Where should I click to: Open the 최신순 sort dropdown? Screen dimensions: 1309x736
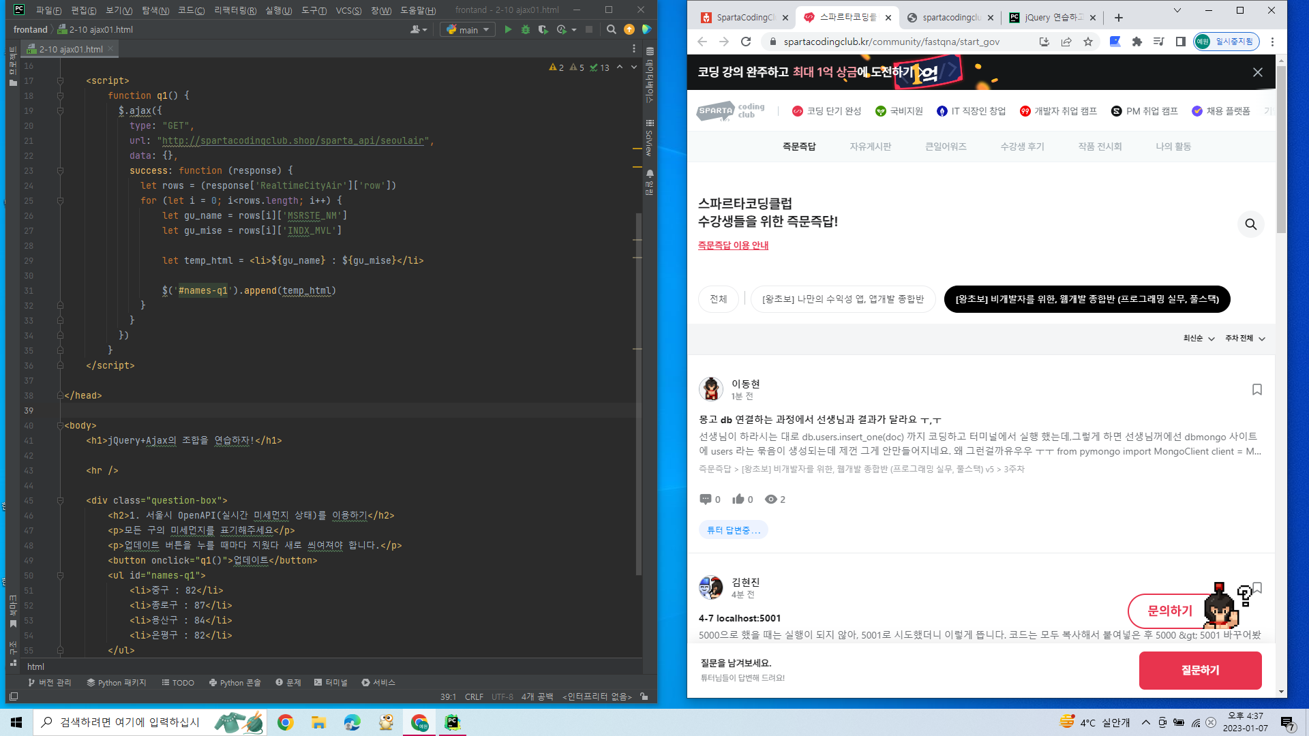1199,338
